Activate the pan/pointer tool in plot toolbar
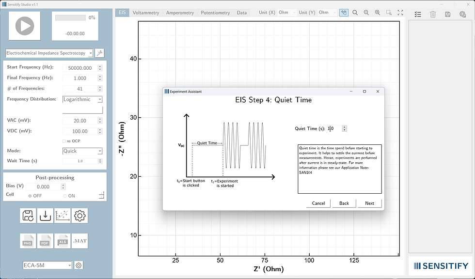This screenshot has width=475, height=279. [344, 13]
